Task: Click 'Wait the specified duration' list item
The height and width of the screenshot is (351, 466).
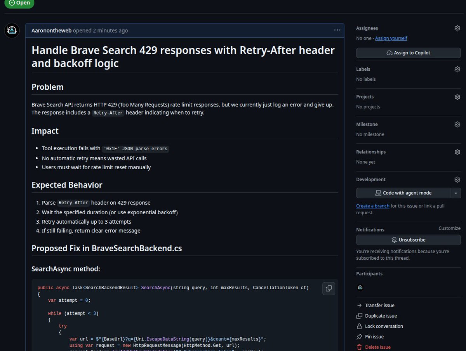Action: (110, 212)
